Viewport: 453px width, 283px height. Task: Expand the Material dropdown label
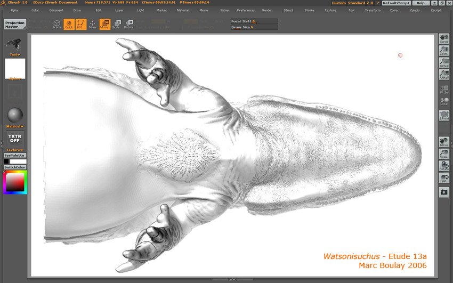pos(15,126)
